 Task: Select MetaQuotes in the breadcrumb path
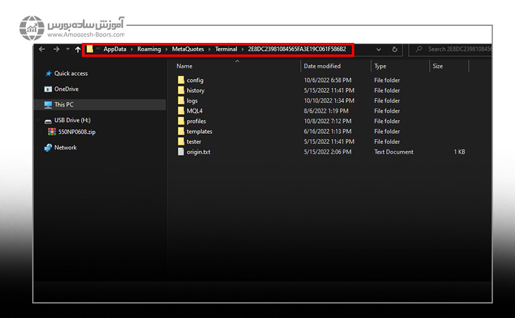pyautogui.click(x=188, y=49)
